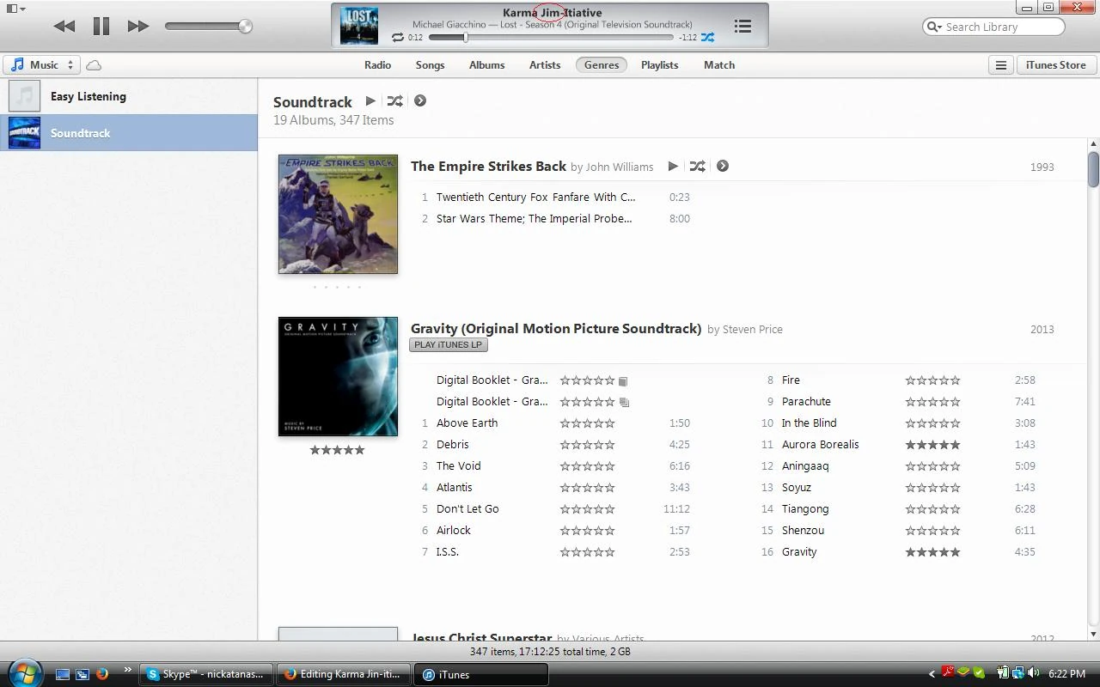Expand the quick launch overflow chevron
The width and height of the screenshot is (1100, 687).
[x=128, y=670]
